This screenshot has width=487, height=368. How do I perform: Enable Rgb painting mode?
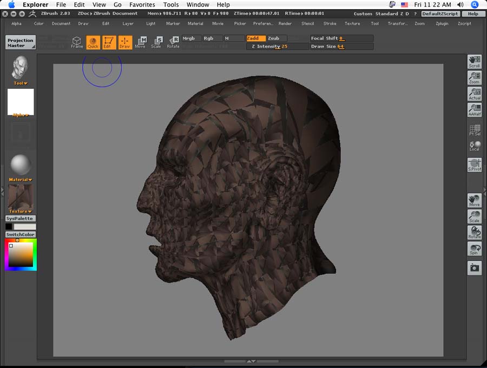(x=212, y=38)
